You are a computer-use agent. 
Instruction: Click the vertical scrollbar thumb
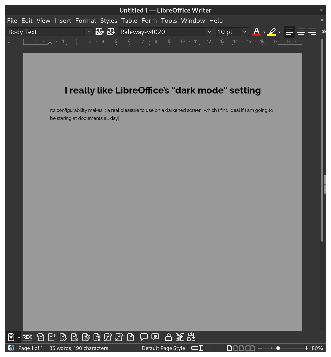click(322, 140)
